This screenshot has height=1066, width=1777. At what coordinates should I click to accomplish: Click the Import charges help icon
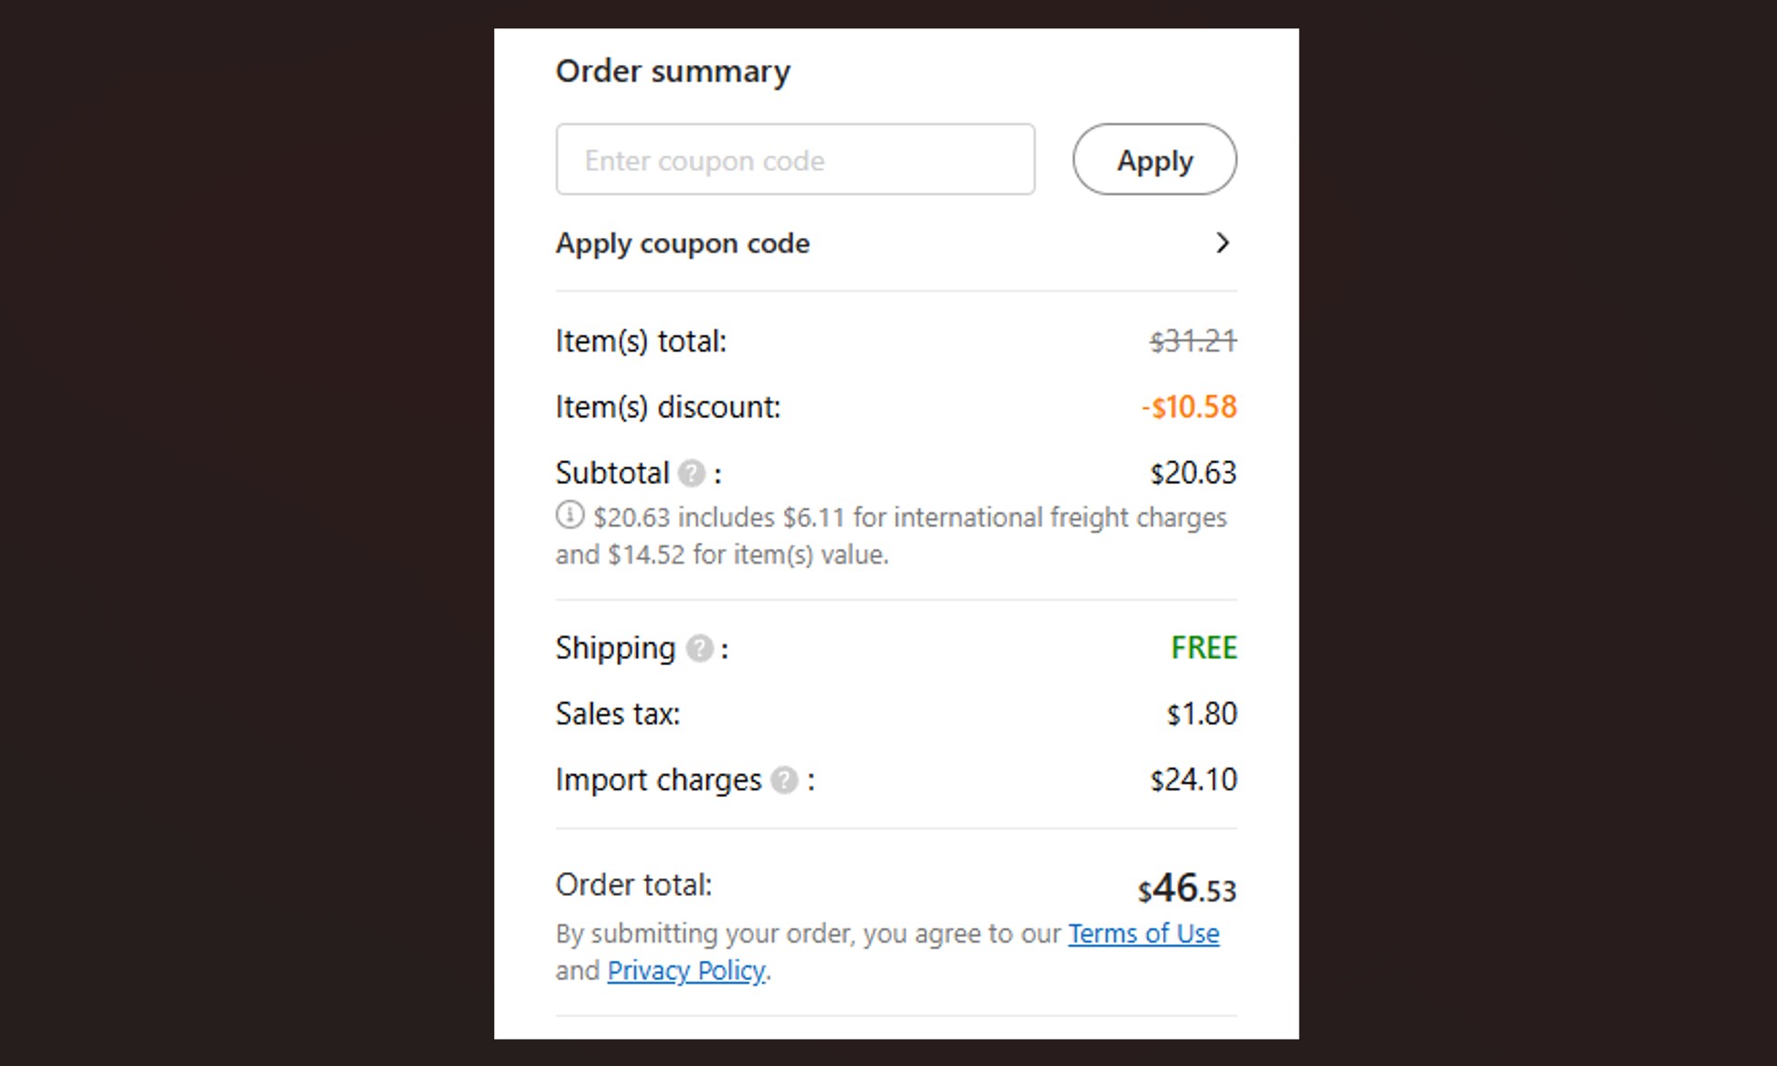click(x=784, y=781)
